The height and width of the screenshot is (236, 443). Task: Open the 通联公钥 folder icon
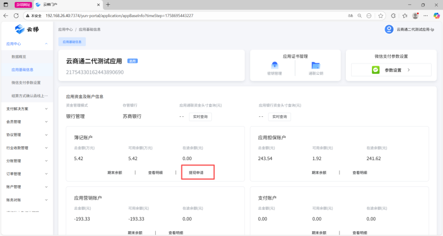(315, 65)
